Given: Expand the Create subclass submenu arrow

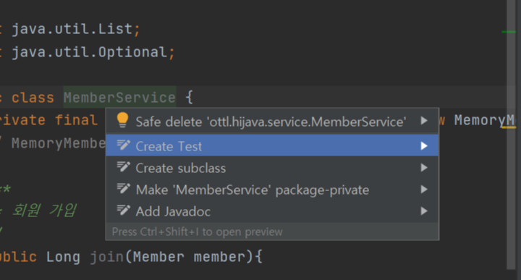Looking at the screenshot, I should [423, 167].
